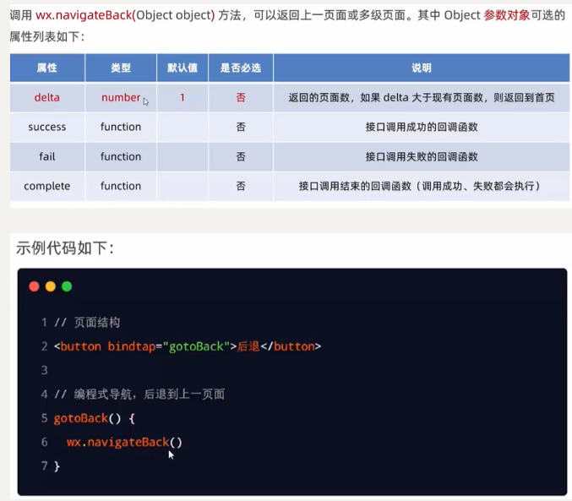Image resolution: width=572 pixels, height=501 pixels.
Task: Click the closing </button> tag
Action: click(x=291, y=346)
